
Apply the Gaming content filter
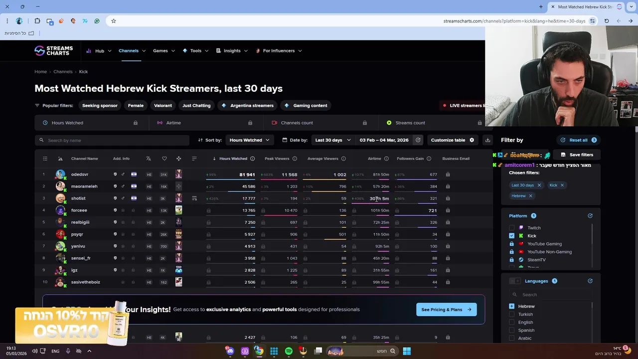[306, 106]
